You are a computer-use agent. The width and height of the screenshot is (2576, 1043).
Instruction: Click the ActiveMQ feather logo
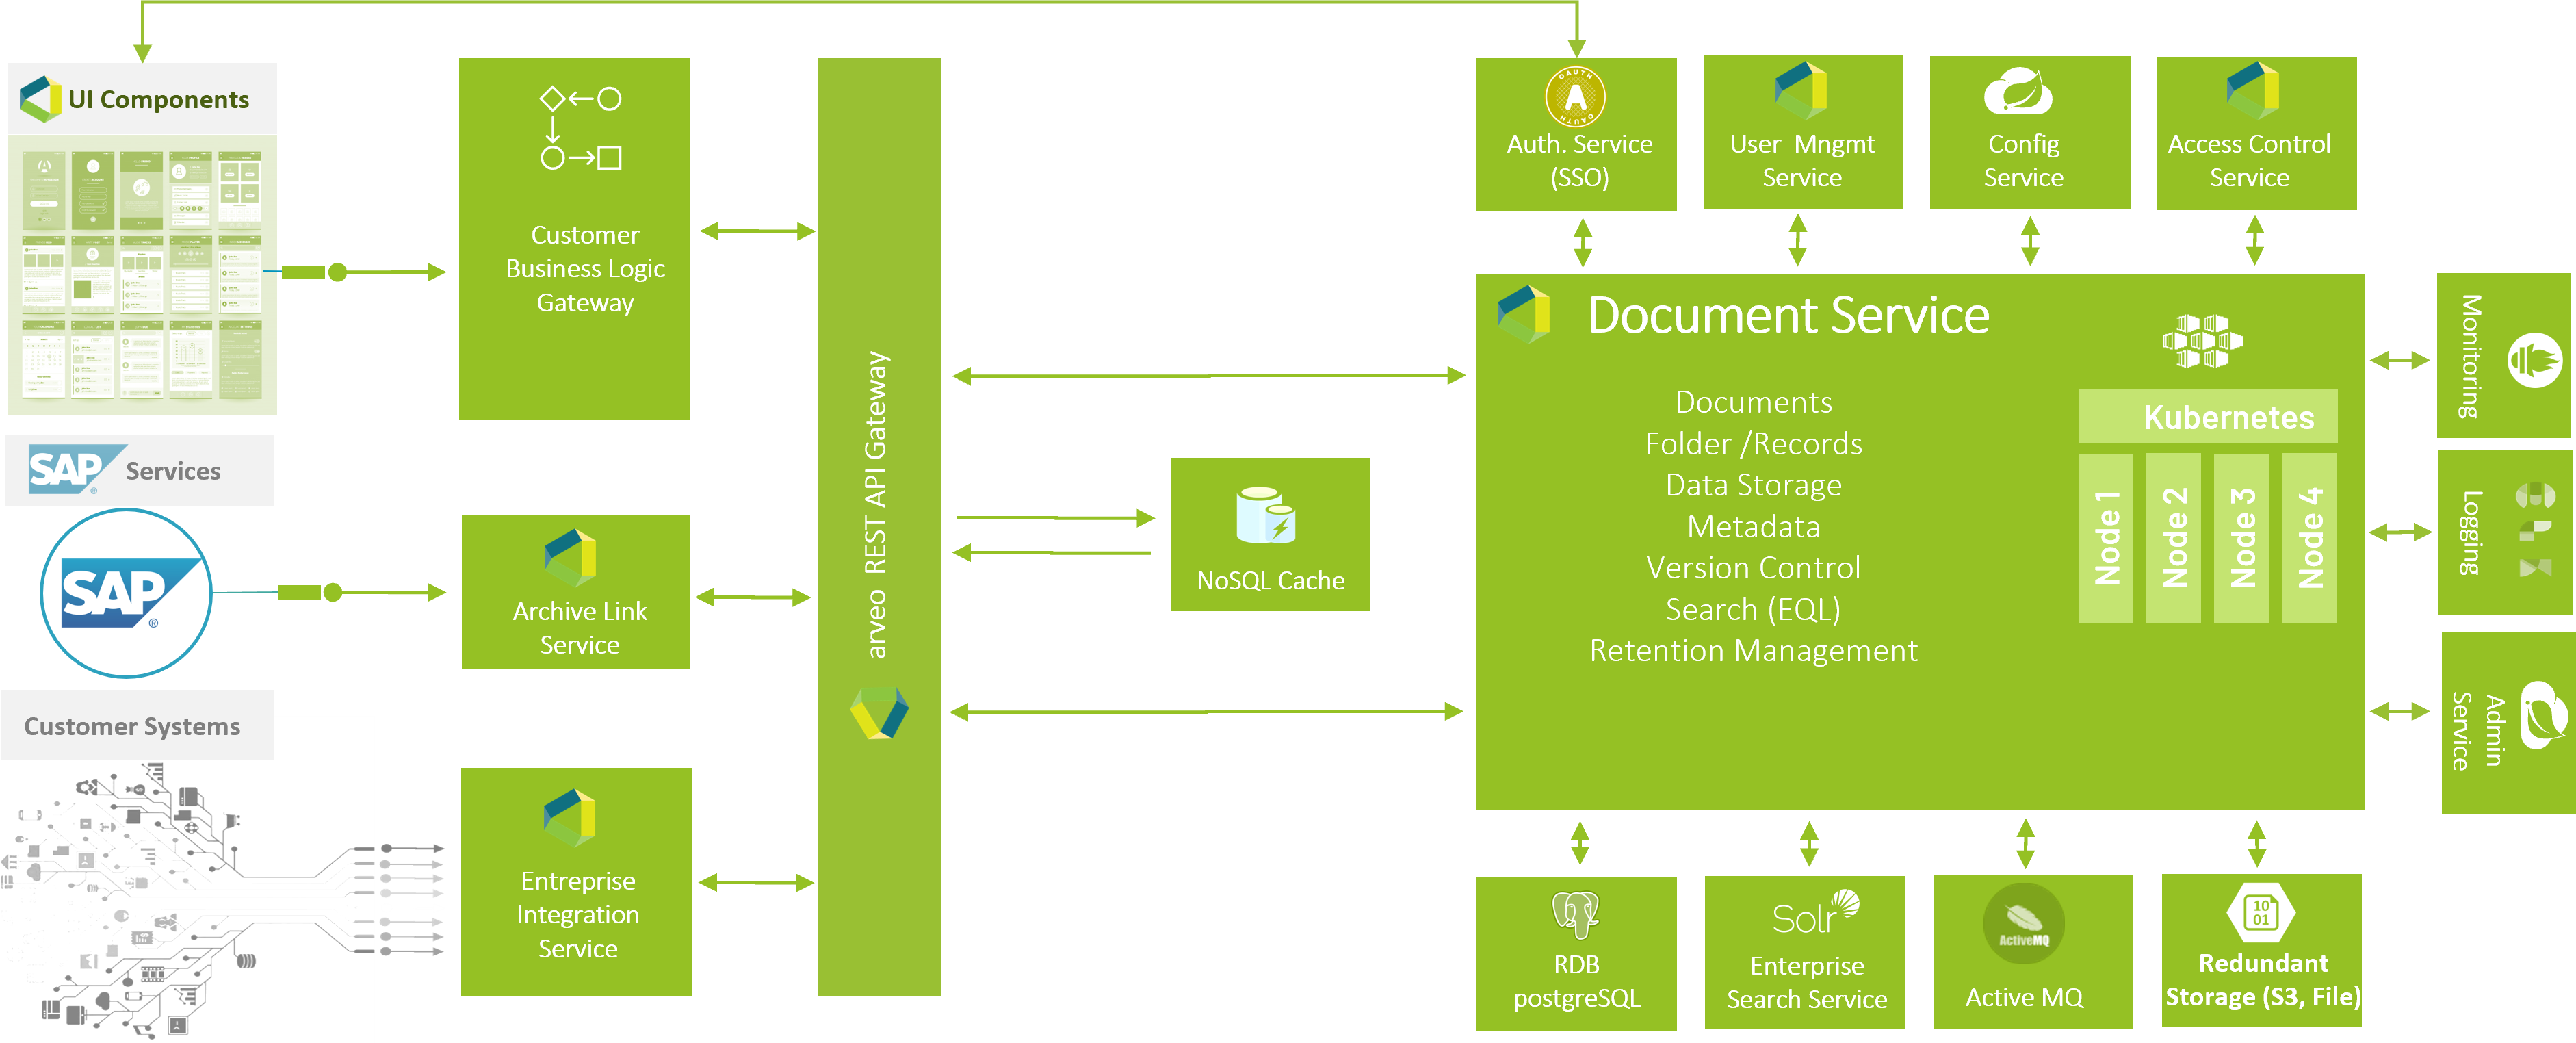[2024, 924]
